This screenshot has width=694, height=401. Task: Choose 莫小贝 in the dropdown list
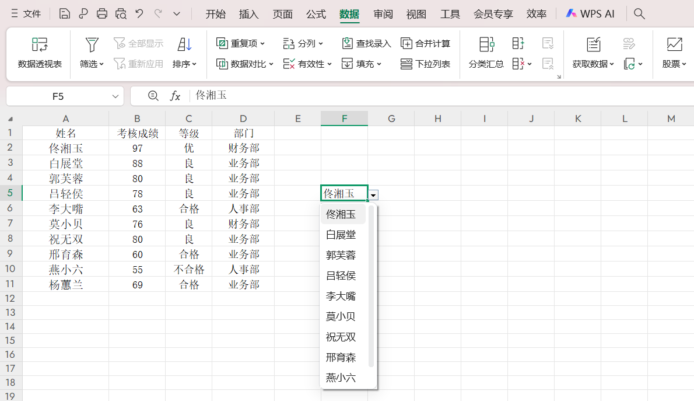pos(341,316)
